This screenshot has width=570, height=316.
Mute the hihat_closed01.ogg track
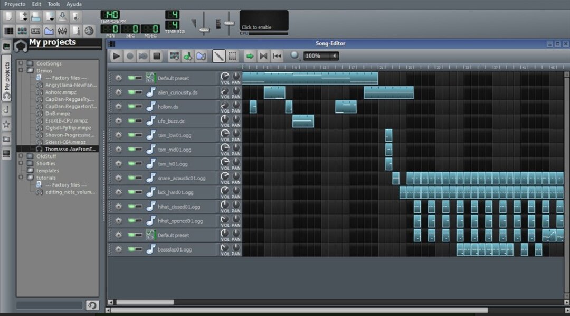pos(131,207)
